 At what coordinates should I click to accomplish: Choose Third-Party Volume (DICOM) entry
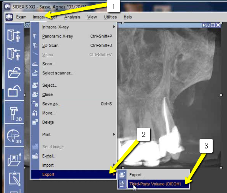155,184
